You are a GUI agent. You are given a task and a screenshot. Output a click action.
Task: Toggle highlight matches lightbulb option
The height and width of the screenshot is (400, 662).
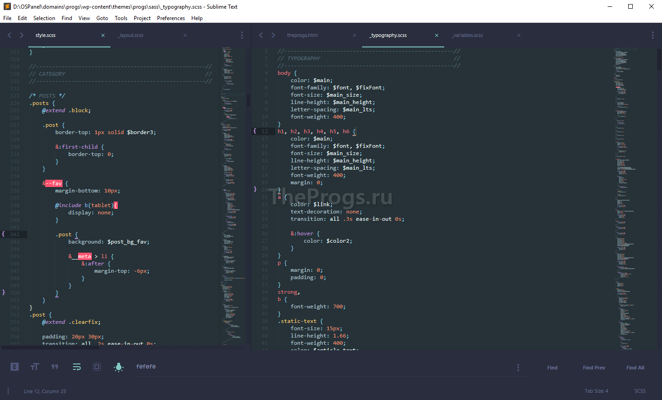pos(119,367)
